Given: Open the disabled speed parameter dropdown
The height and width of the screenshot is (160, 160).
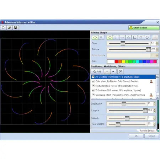Looking at the screenshot, I should click(98, 55).
